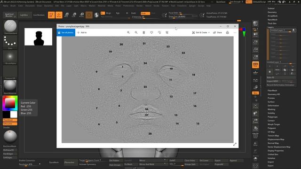The height and width of the screenshot is (169, 301).
Task: Click Add to in Photos window
Action: [x=82, y=32]
